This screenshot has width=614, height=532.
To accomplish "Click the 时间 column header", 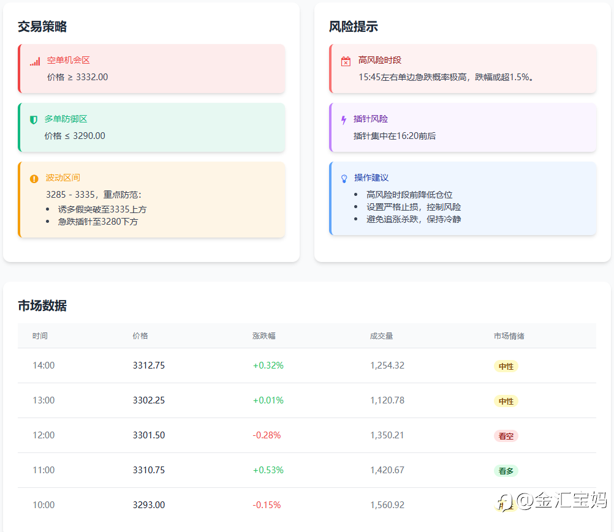I will (40, 336).
